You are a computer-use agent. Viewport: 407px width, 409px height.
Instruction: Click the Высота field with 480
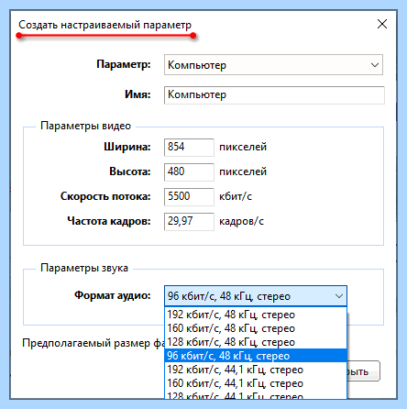[x=189, y=171]
